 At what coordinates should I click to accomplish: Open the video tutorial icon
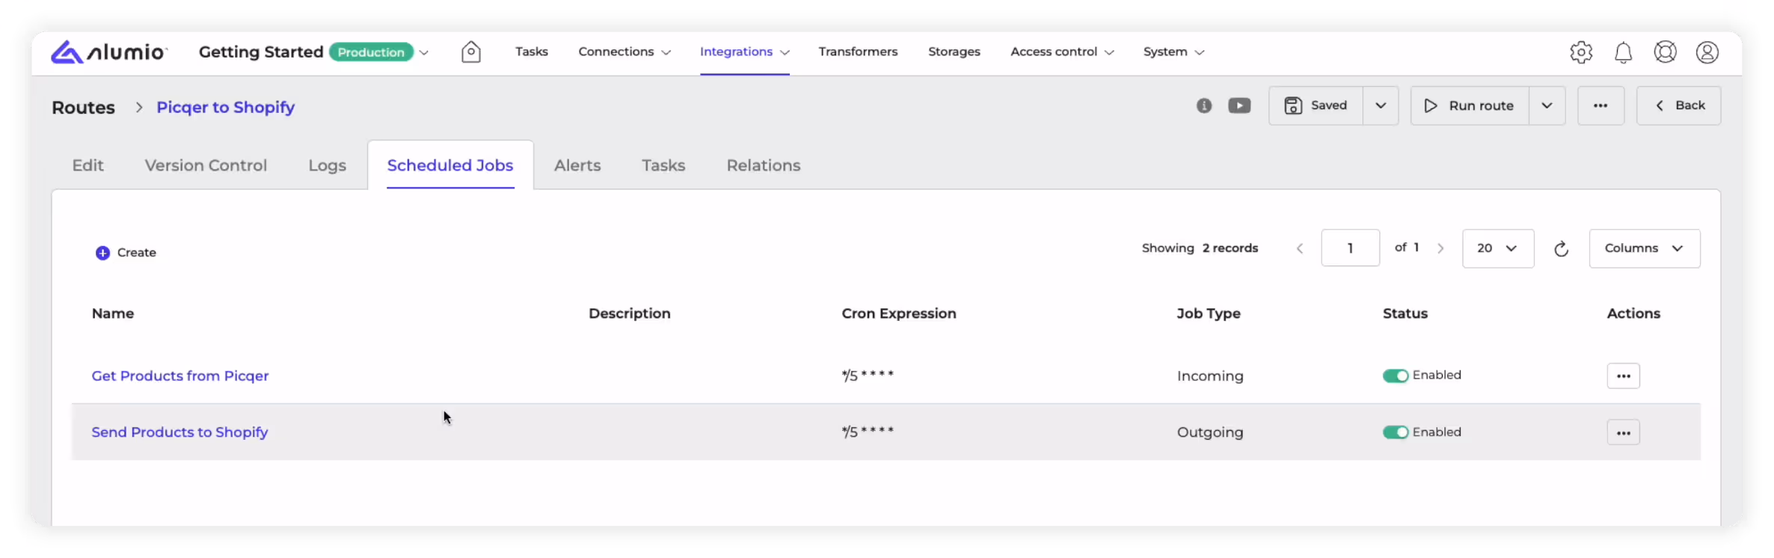pos(1239,105)
